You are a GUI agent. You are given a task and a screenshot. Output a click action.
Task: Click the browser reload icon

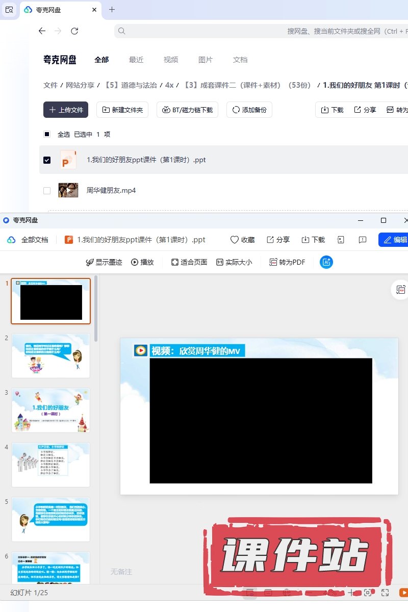[74, 31]
